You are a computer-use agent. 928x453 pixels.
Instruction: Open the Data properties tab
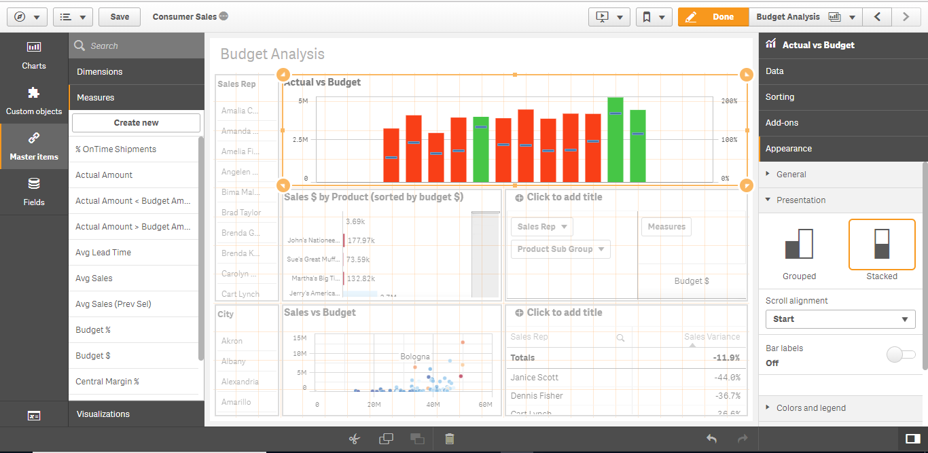pyautogui.click(x=843, y=71)
